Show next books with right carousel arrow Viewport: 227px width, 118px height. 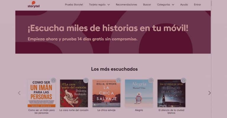coord(209,93)
